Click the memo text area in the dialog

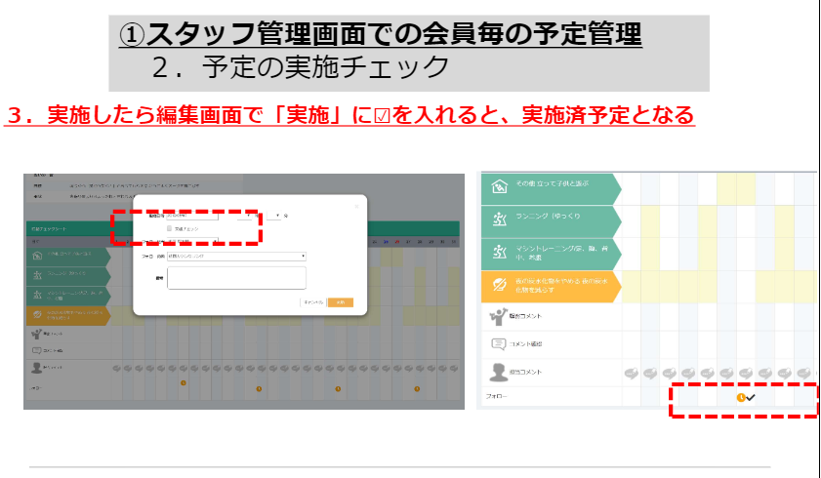[x=236, y=278]
